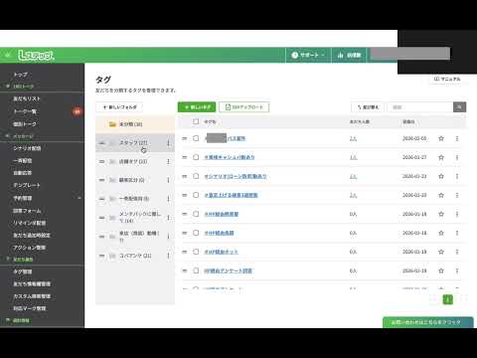The height and width of the screenshot is (358, 477).
Task: Open three-dot menu of the first tag row
Action: [x=457, y=138]
